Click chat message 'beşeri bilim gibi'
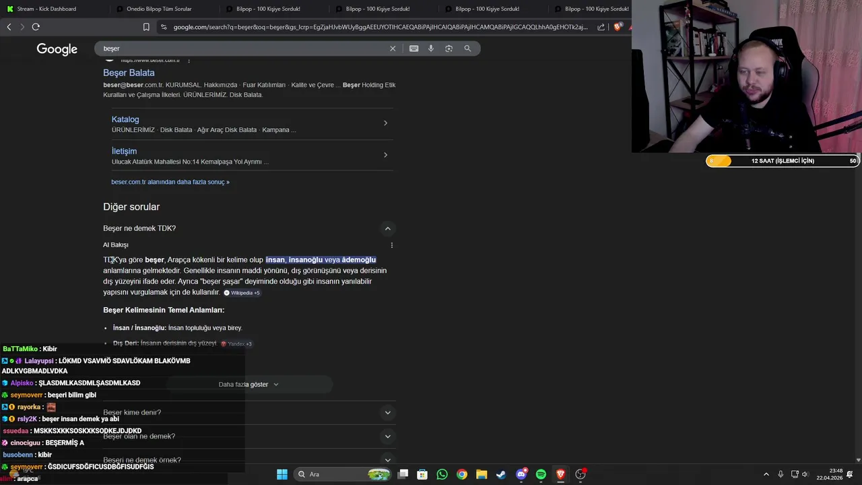 coord(72,395)
